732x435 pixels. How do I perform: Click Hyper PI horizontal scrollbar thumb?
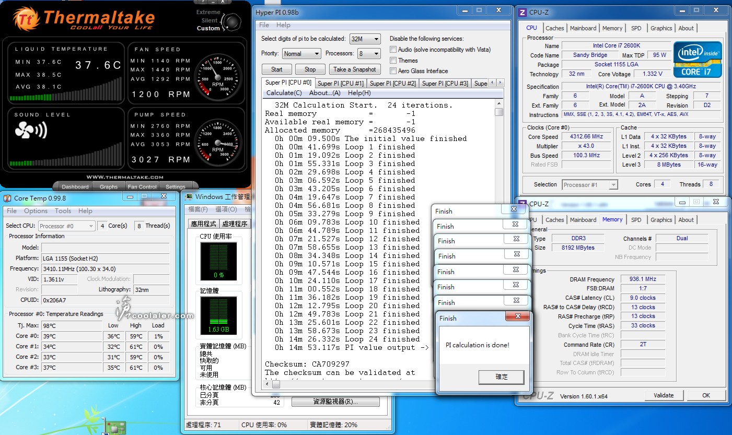click(x=275, y=384)
